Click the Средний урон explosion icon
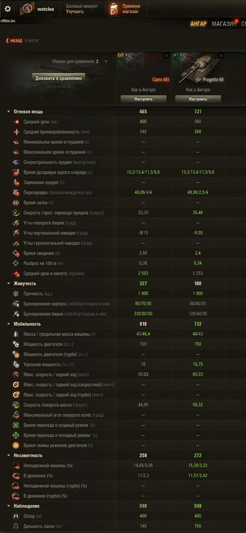246x533 pixels. (x=16, y=122)
